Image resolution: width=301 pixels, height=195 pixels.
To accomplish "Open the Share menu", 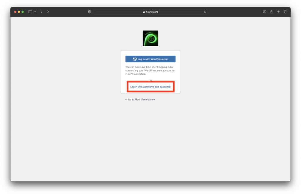I will (x=272, y=12).
